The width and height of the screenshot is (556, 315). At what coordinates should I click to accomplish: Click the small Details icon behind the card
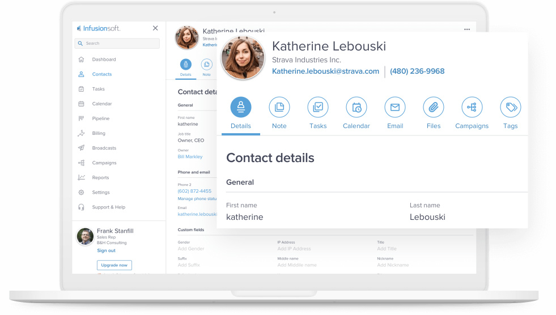click(186, 65)
